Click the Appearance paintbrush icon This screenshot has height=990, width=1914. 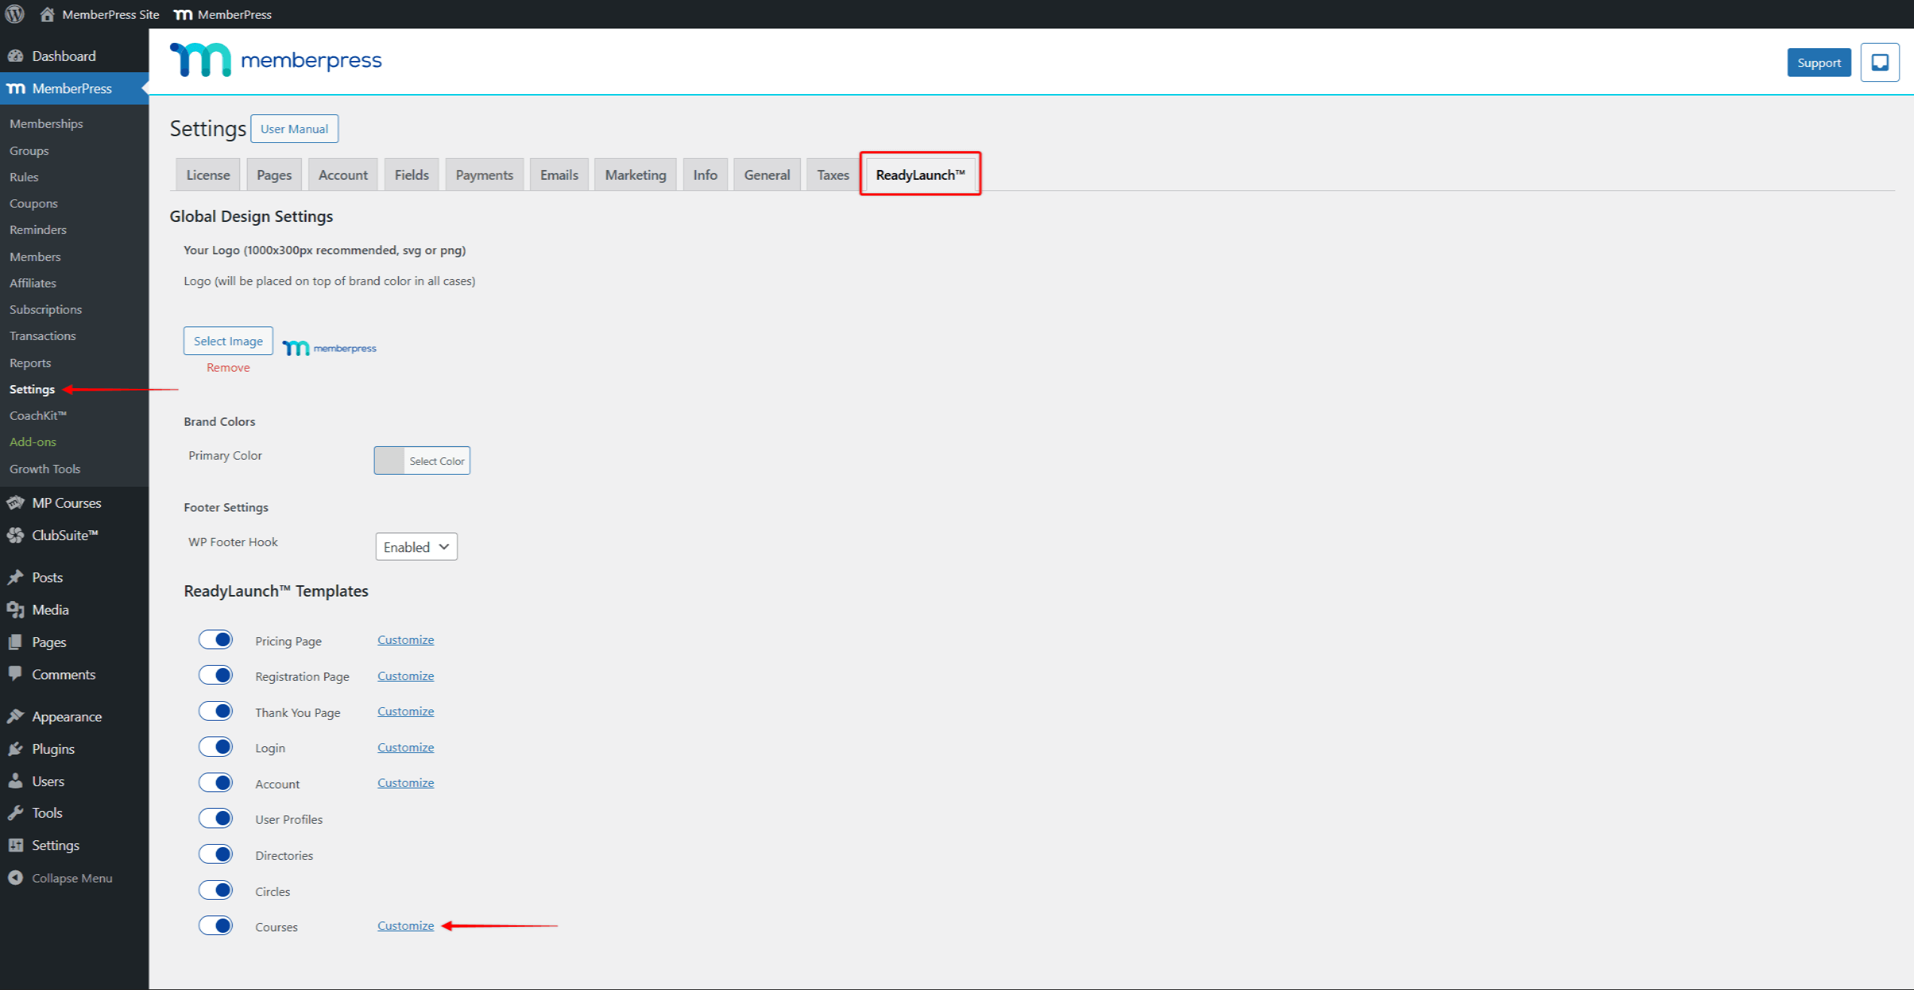click(17, 716)
